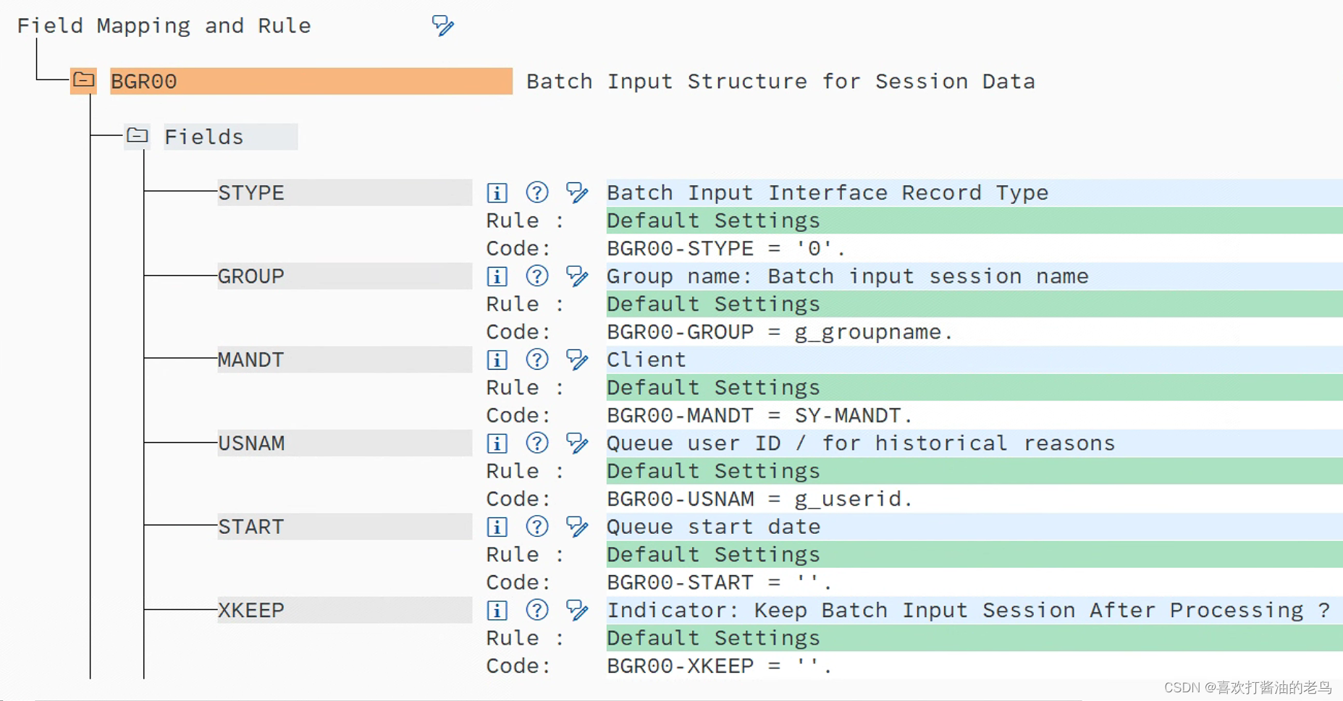This screenshot has width=1343, height=701.
Task: Open the help icon for START field
Action: (x=536, y=527)
